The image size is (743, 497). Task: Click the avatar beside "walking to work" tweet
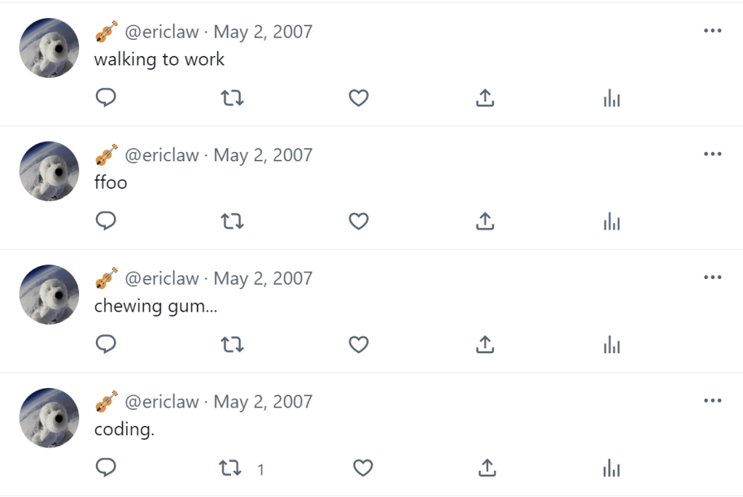tap(49, 47)
